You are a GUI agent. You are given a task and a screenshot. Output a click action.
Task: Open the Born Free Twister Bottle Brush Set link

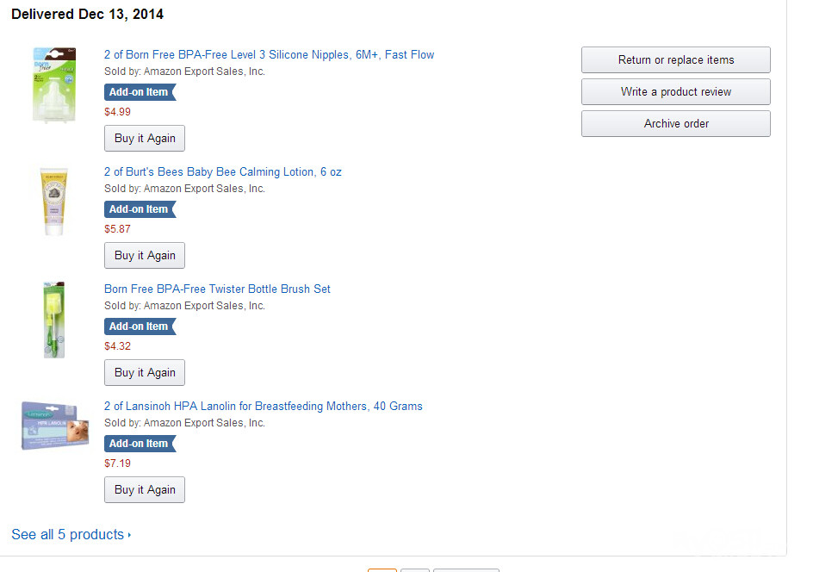pyautogui.click(x=217, y=289)
